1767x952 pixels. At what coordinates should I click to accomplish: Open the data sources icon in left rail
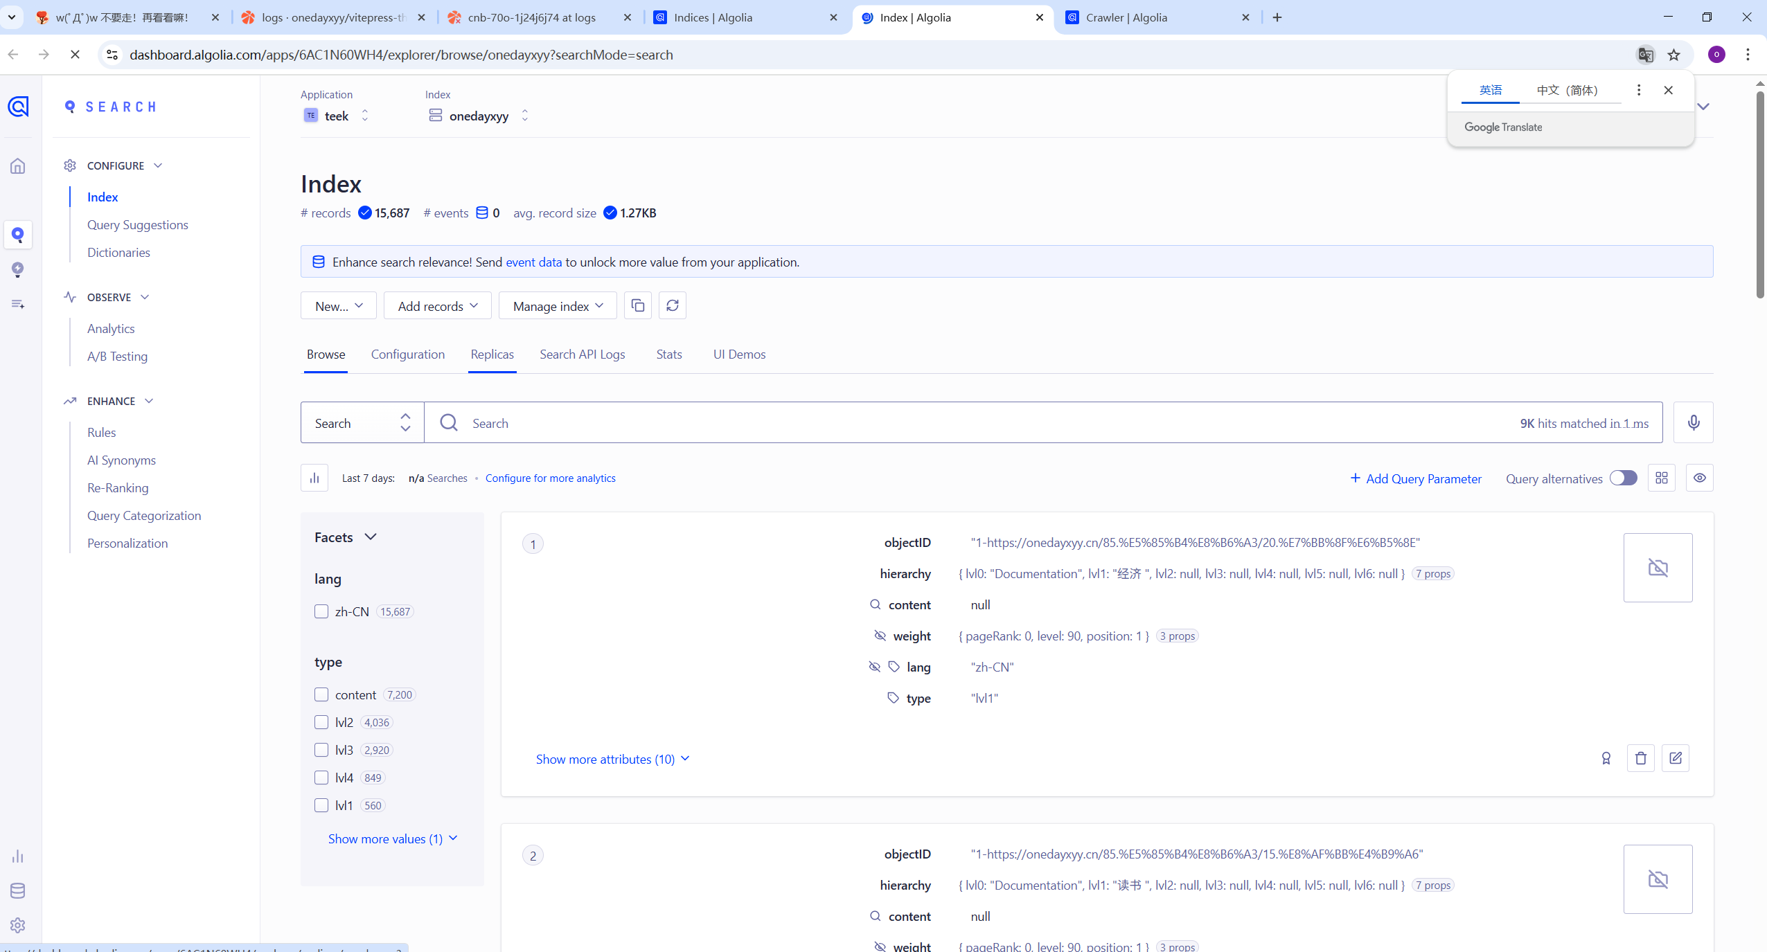[x=18, y=304]
